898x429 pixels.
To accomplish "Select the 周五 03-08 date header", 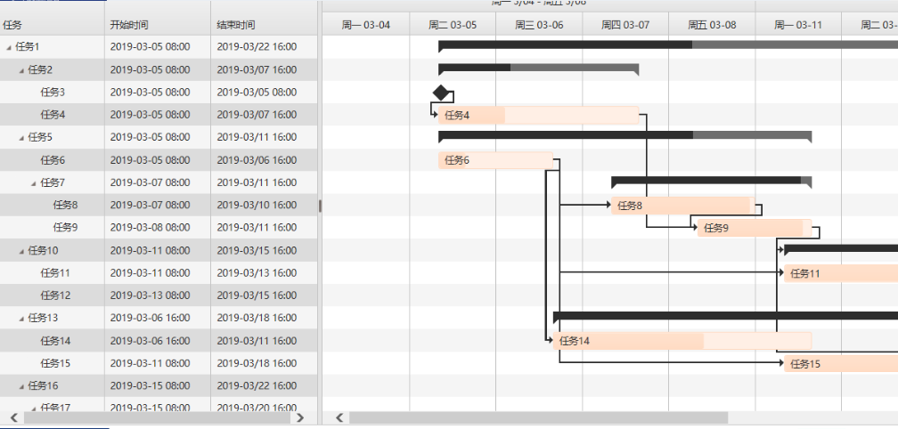I will coord(712,25).
